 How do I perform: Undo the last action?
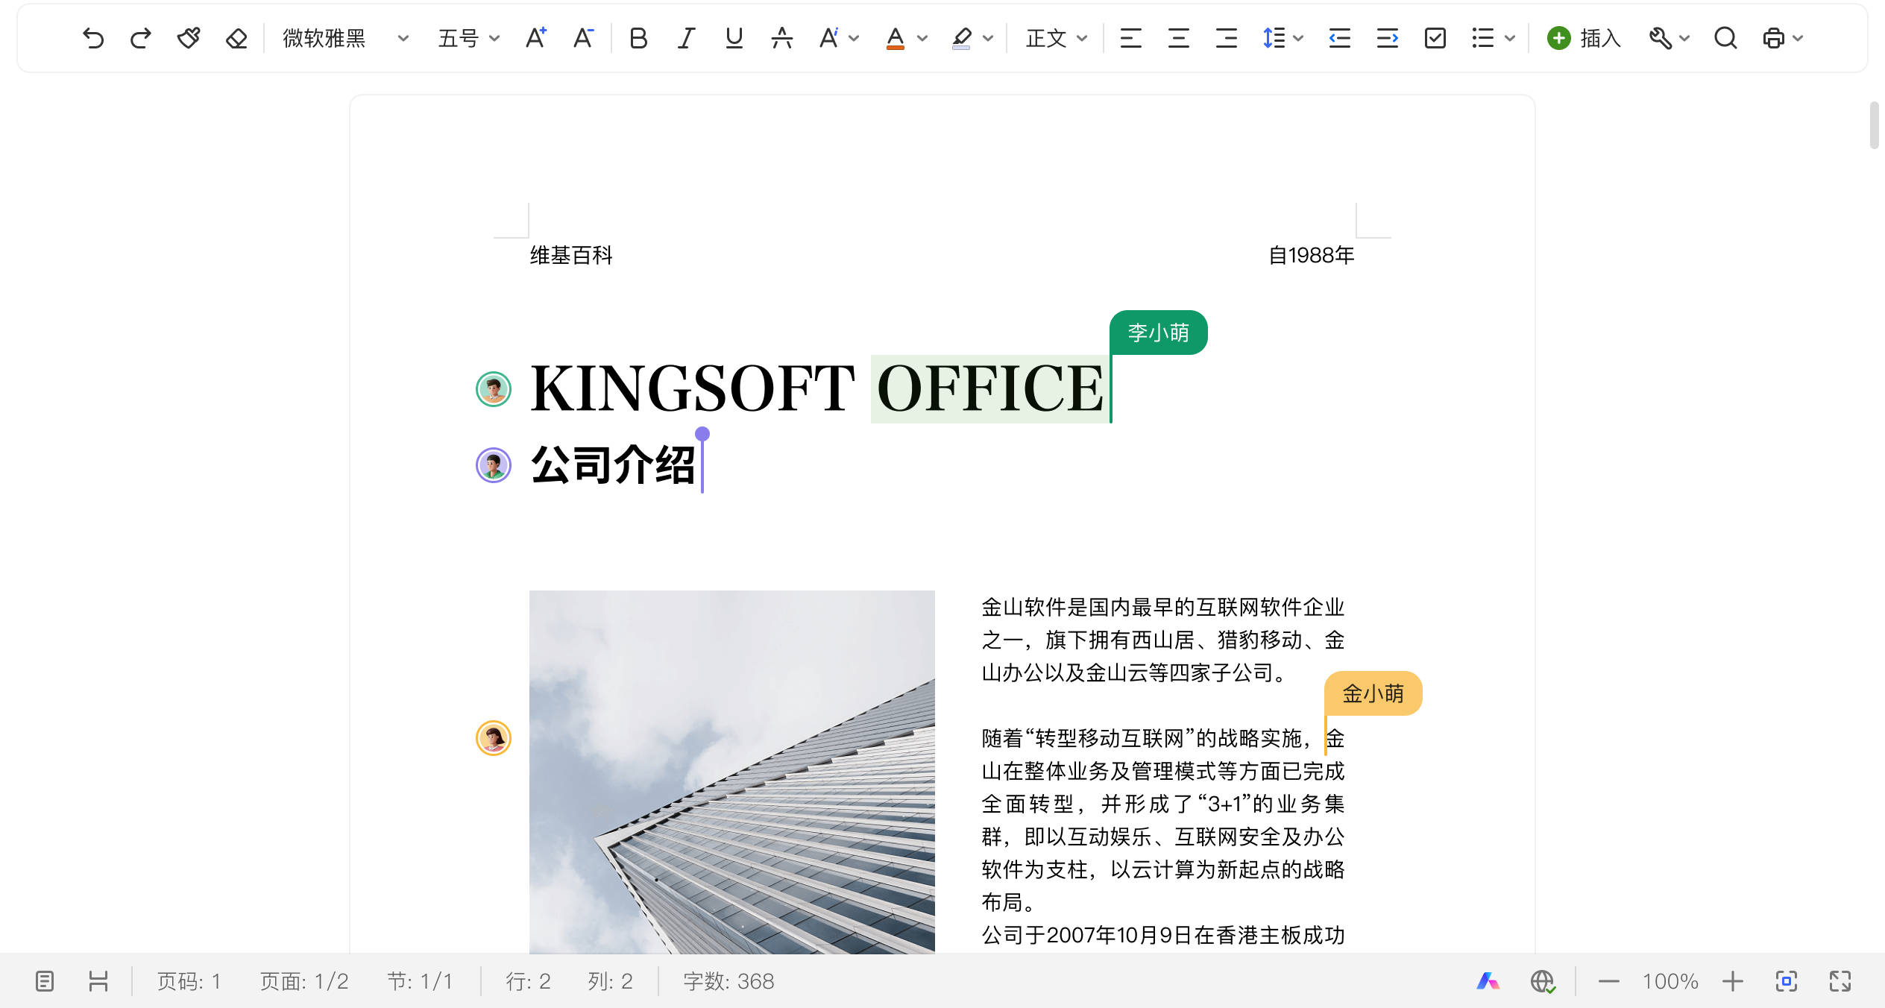[93, 38]
